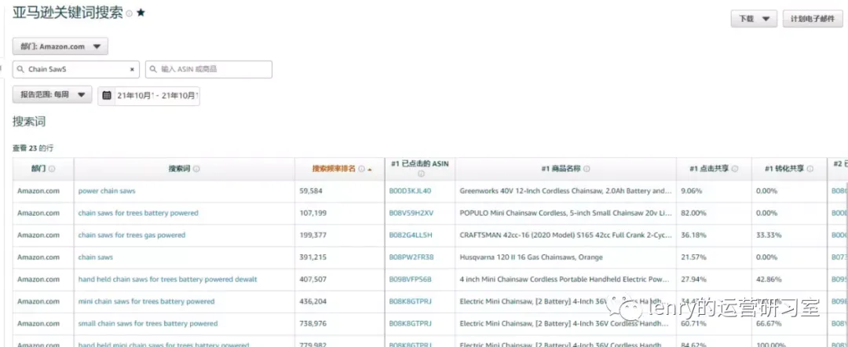Click the rank value 407,507
848x347 pixels.
pos(313,279)
